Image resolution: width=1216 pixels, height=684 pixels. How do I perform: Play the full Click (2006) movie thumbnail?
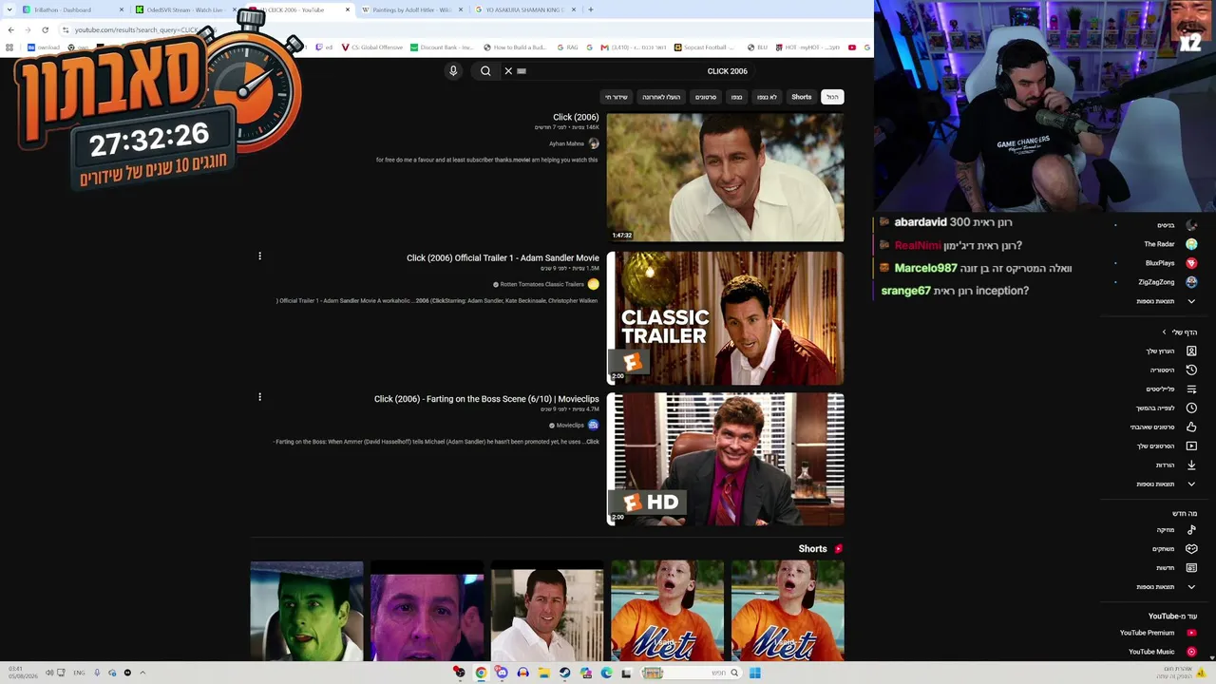(725, 178)
